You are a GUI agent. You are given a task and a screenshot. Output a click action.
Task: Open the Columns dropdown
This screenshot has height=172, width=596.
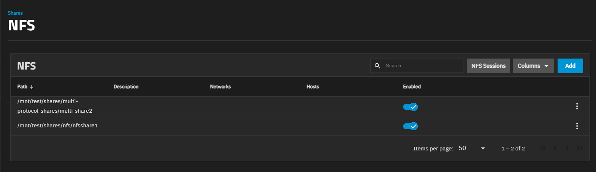pos(533,66)
